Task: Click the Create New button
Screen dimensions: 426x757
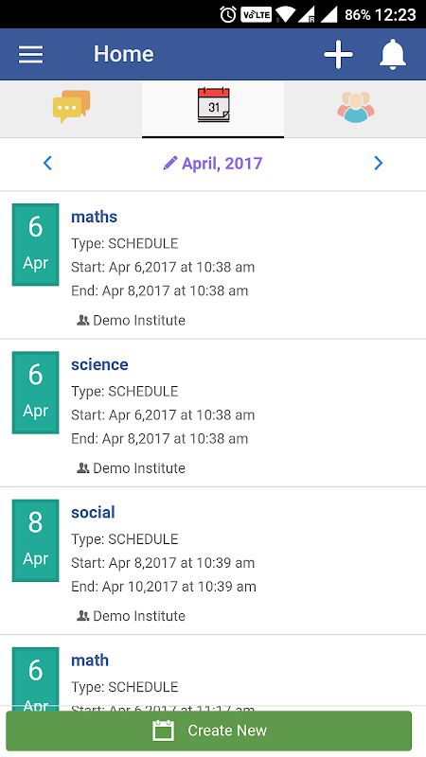Action: coord(208,731)
